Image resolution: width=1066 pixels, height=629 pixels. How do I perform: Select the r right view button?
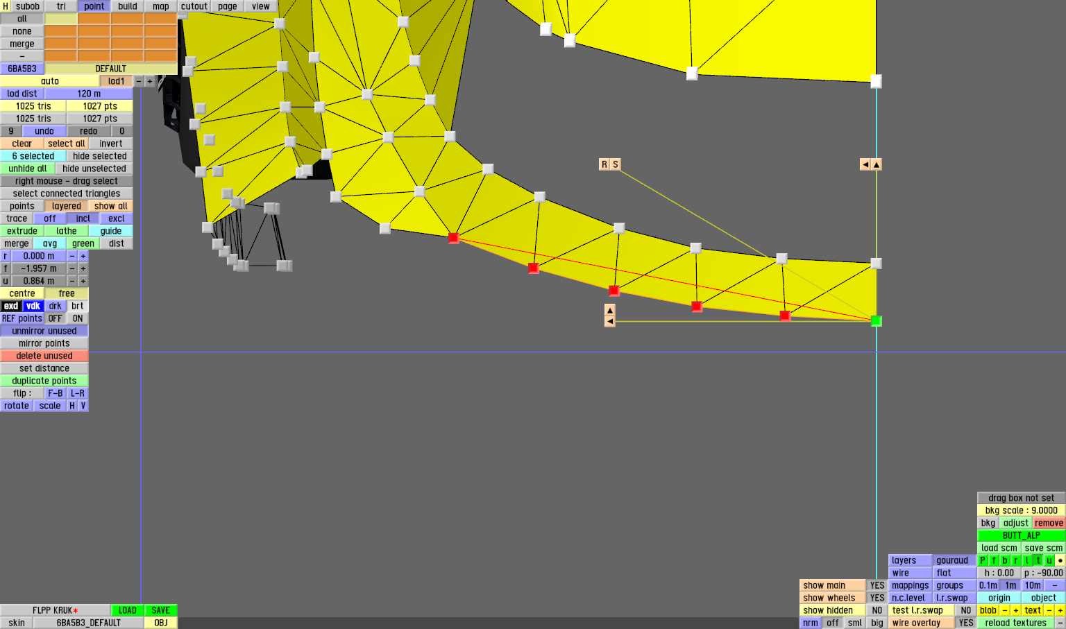pos(1016,560)
